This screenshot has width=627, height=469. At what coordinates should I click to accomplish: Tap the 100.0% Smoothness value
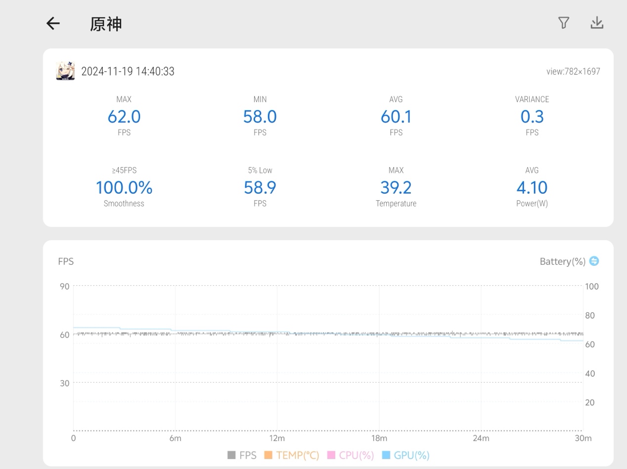point(124,188)
